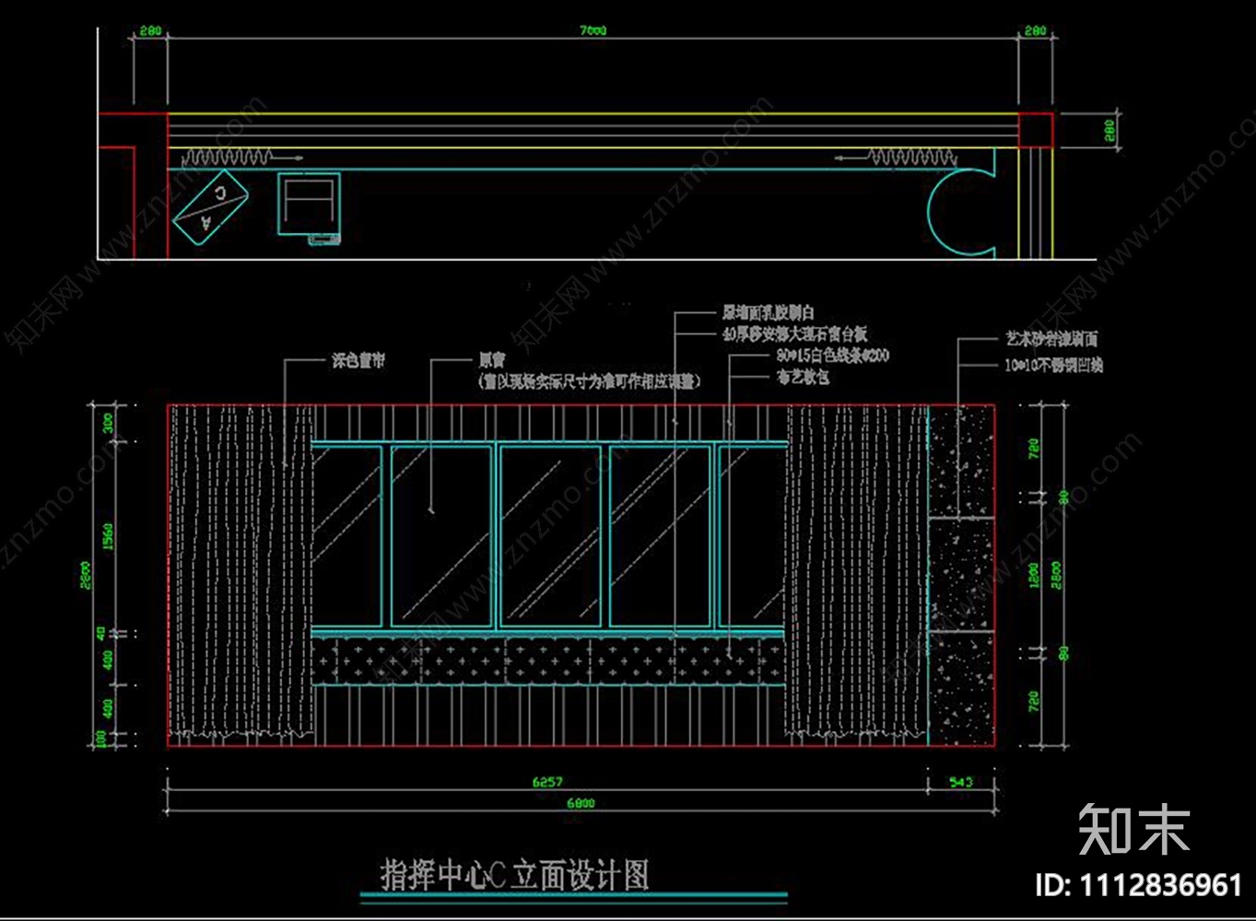Click the drawing title 指挥中心C立面设计图
The height and width of the screenshot is (921, 1256).
(x=515, y=875)
